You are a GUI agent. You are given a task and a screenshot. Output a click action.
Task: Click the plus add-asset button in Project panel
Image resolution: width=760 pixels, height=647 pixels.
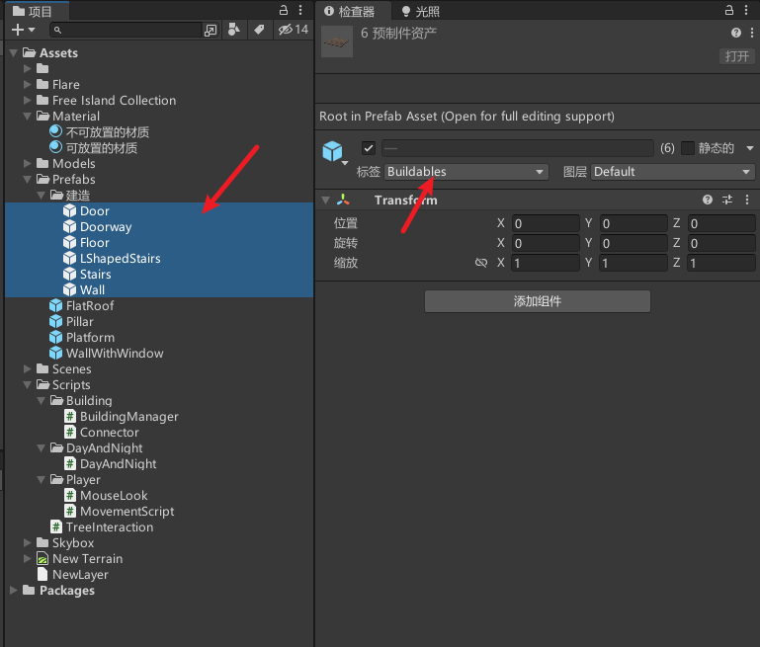point(23,30)
